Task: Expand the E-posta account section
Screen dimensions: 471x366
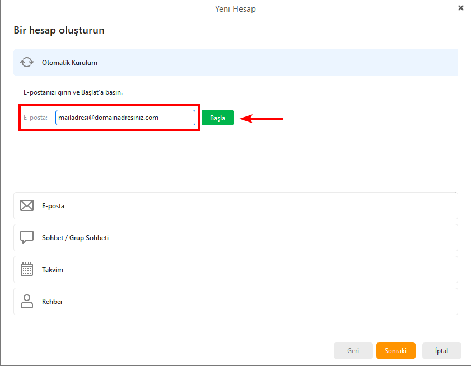Action: coord(235,206)
